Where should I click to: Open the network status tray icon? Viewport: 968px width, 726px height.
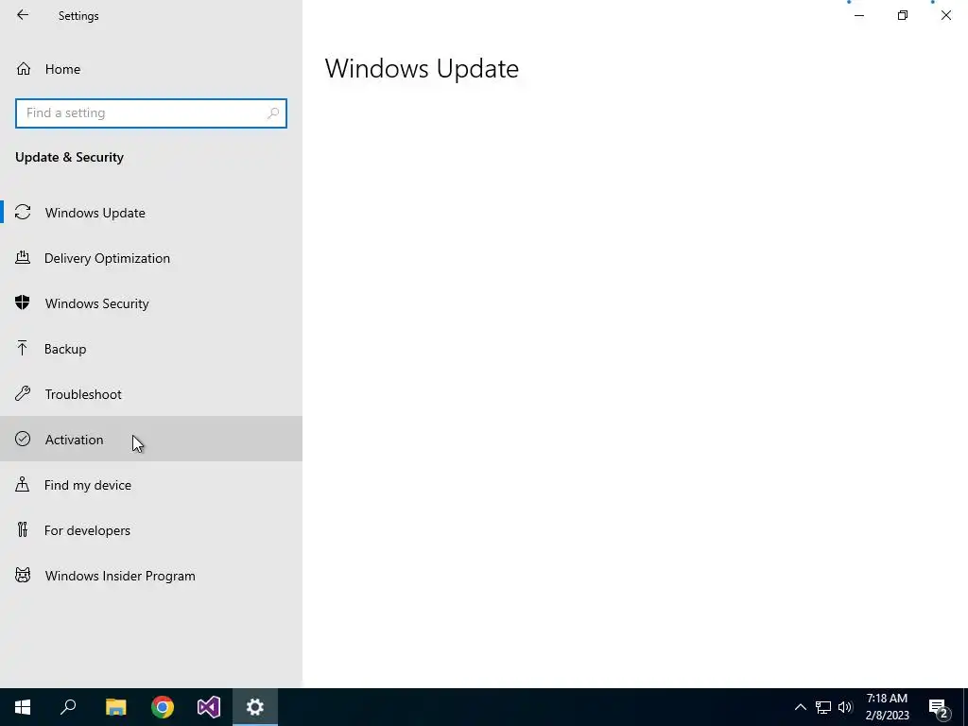[823, 707]
